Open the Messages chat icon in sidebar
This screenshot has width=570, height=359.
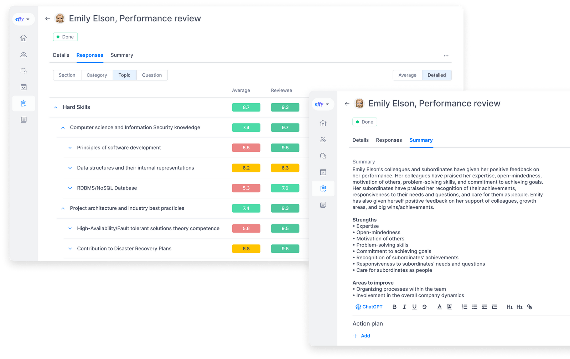click(x=24, y=71)
